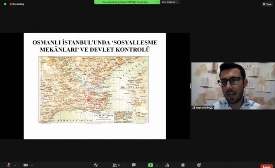Start video with the camera icon
Screen dimensions: 275x168
(26, 165)
